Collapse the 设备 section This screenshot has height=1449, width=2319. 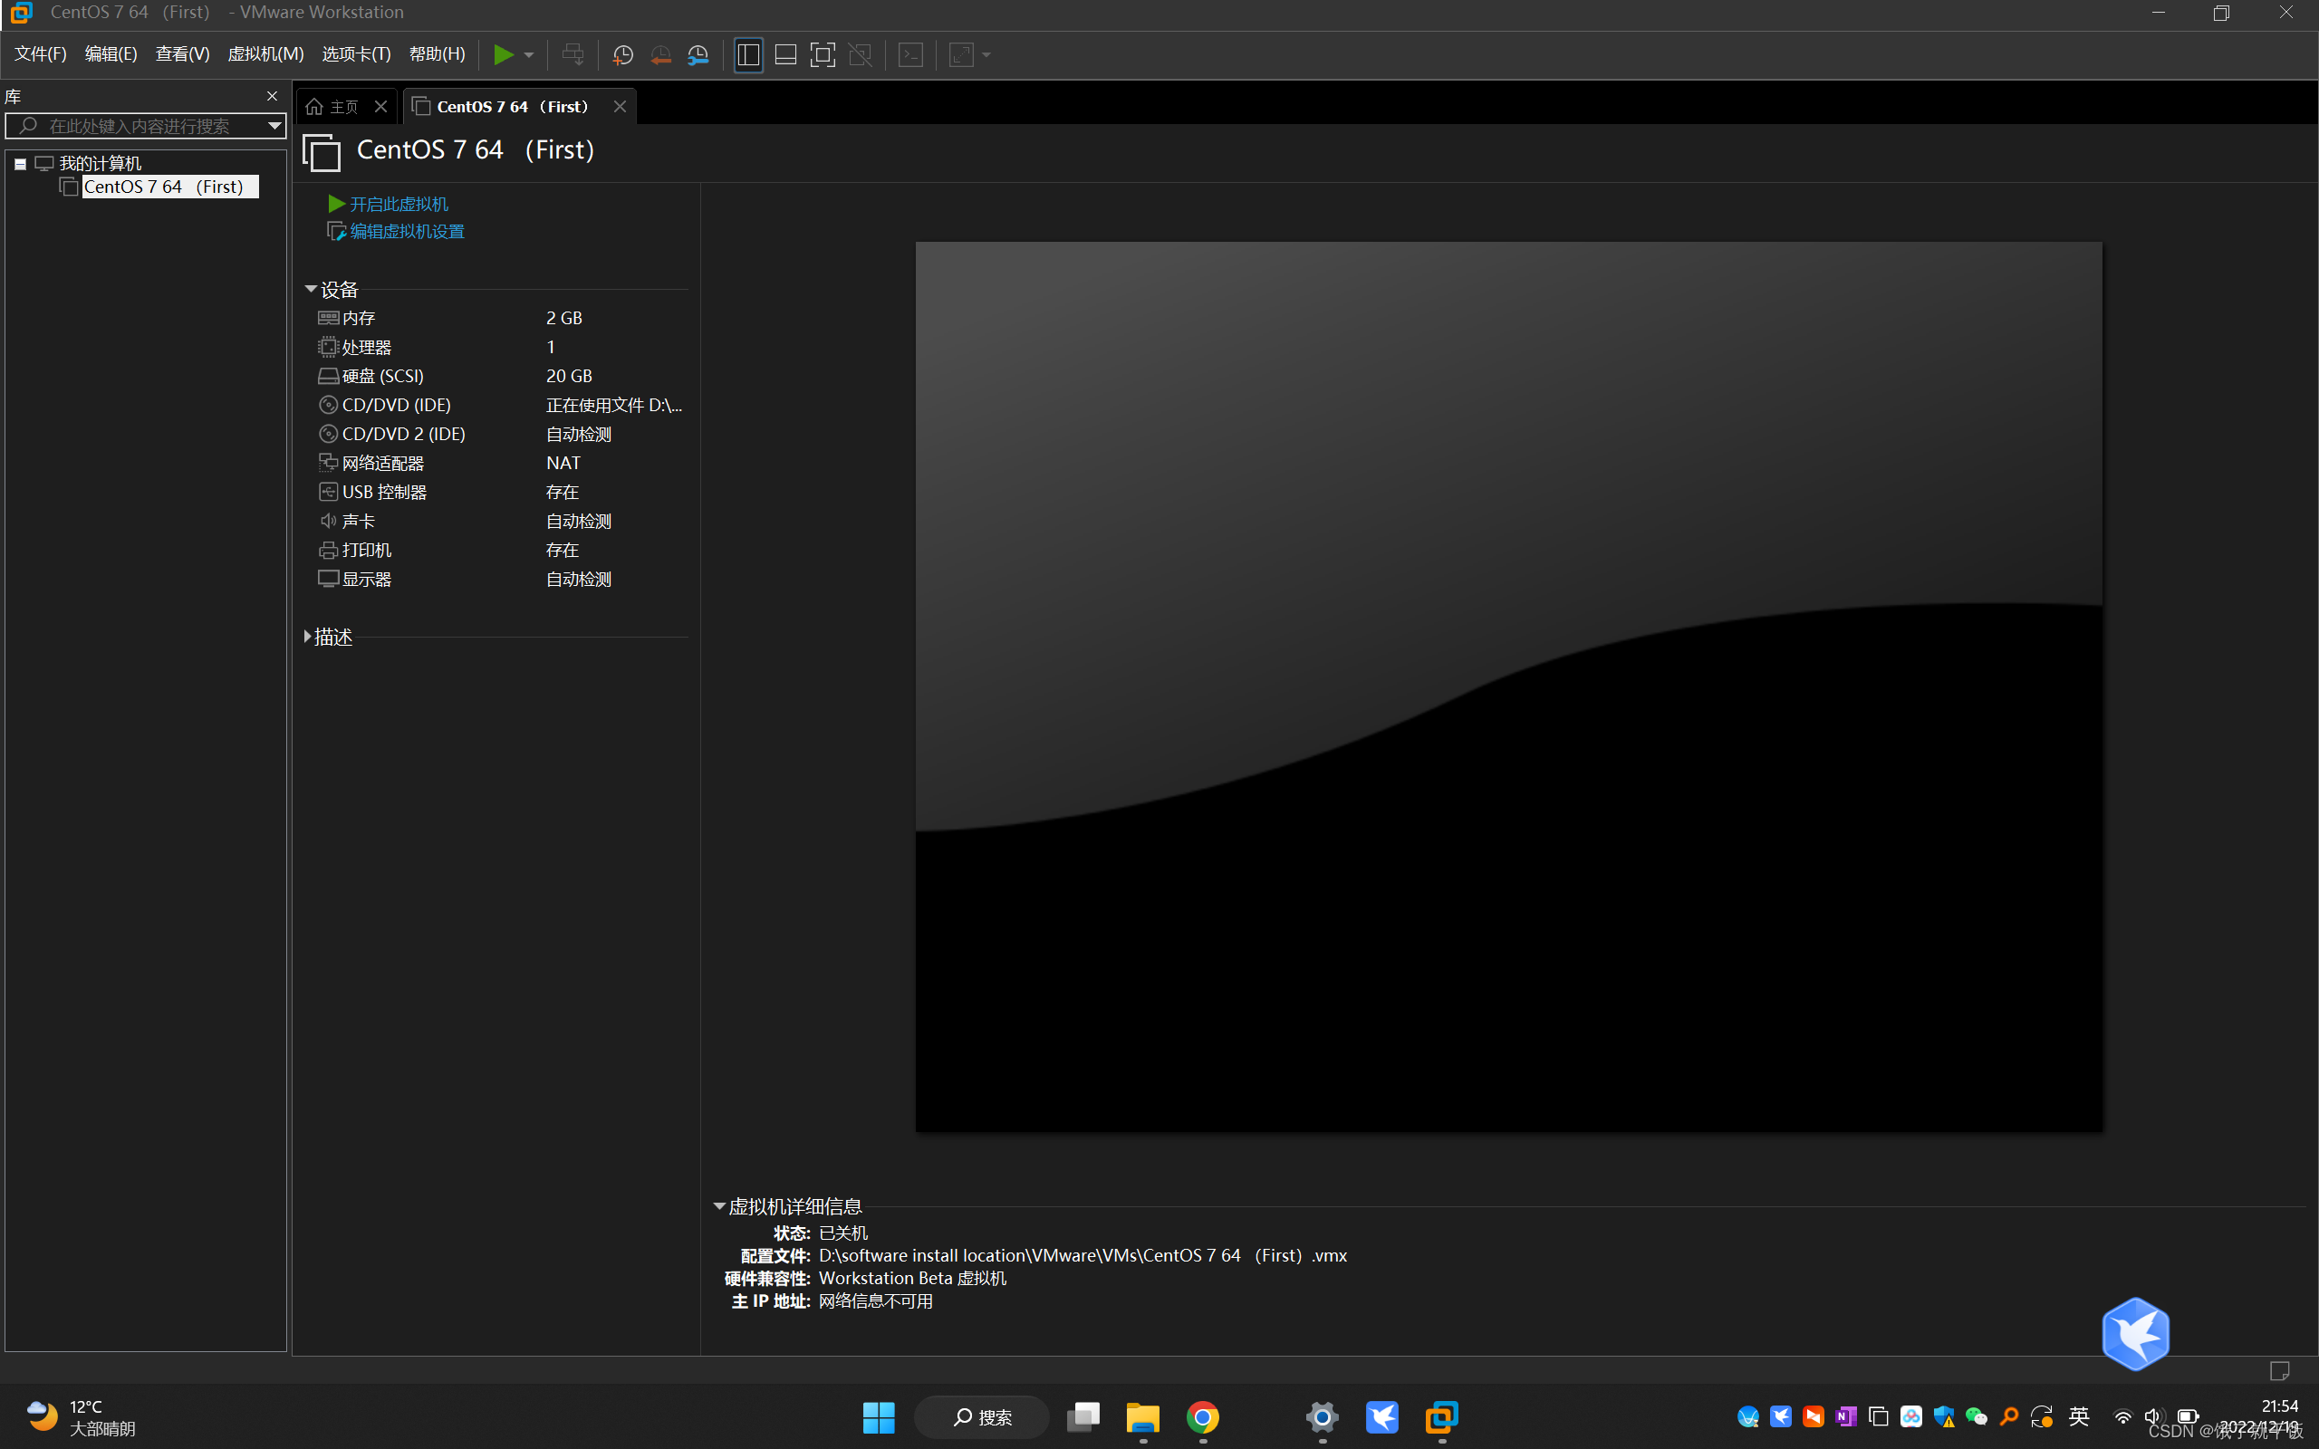pyautogui.click(x=311, y=289)
